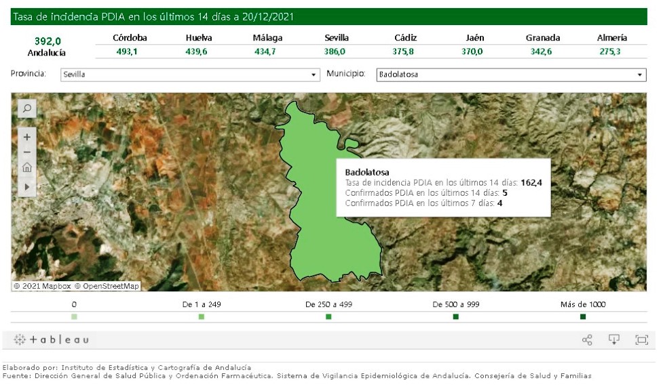Click the map search magnifier icon

point(27,108)
